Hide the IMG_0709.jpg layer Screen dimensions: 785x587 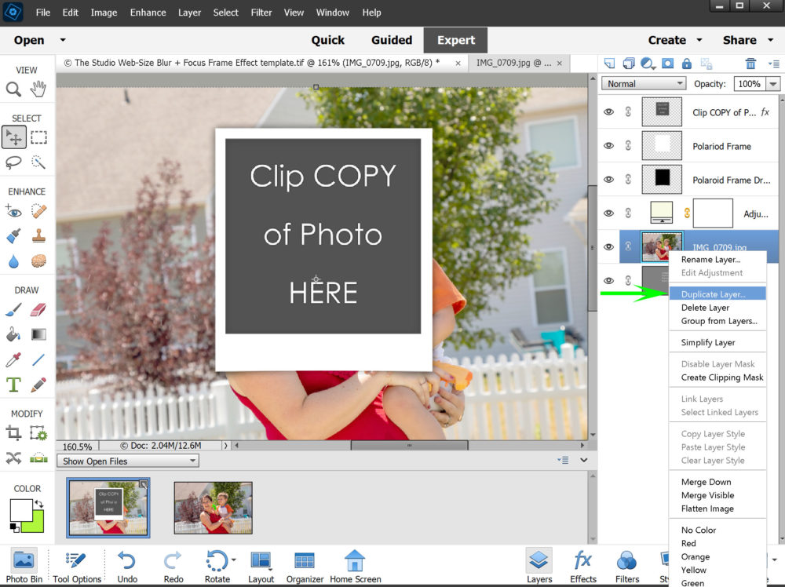click(x=609, y=246)
